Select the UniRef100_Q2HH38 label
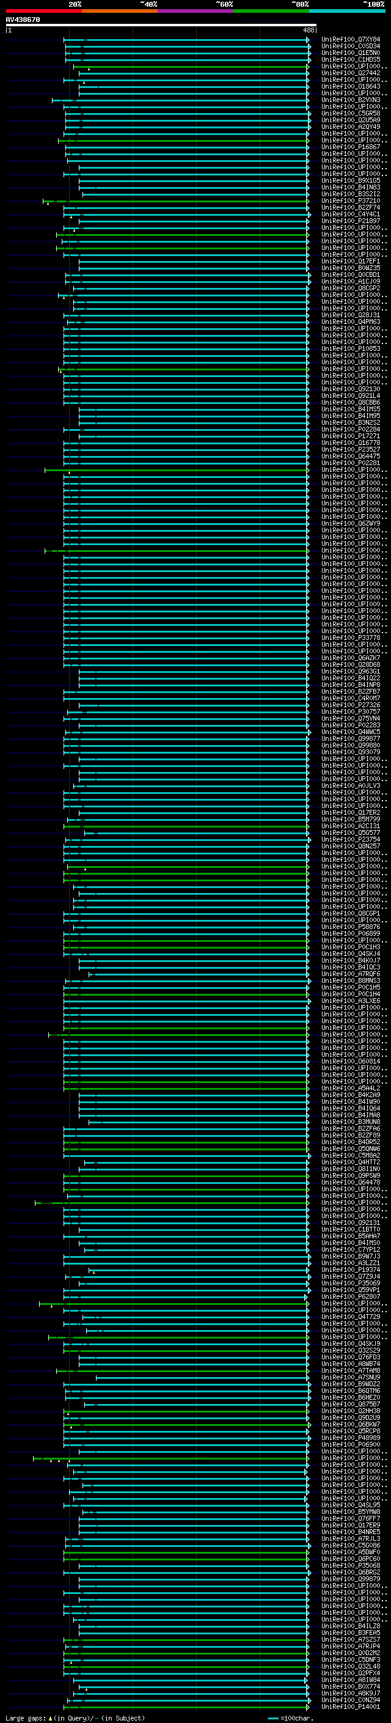The width and height of the screenshot is (391, 1723). pyautogui.click(x=351, y=1411)
